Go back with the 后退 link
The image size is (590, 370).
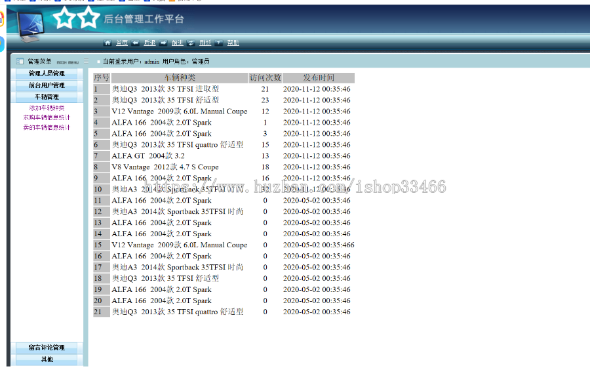pos(149,43)
